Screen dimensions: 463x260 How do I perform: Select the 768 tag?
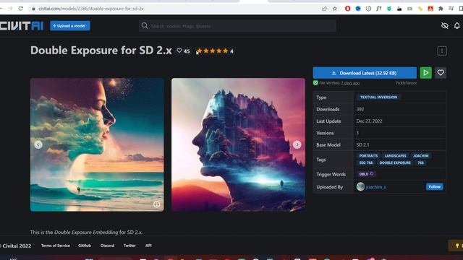click(420, 162)
